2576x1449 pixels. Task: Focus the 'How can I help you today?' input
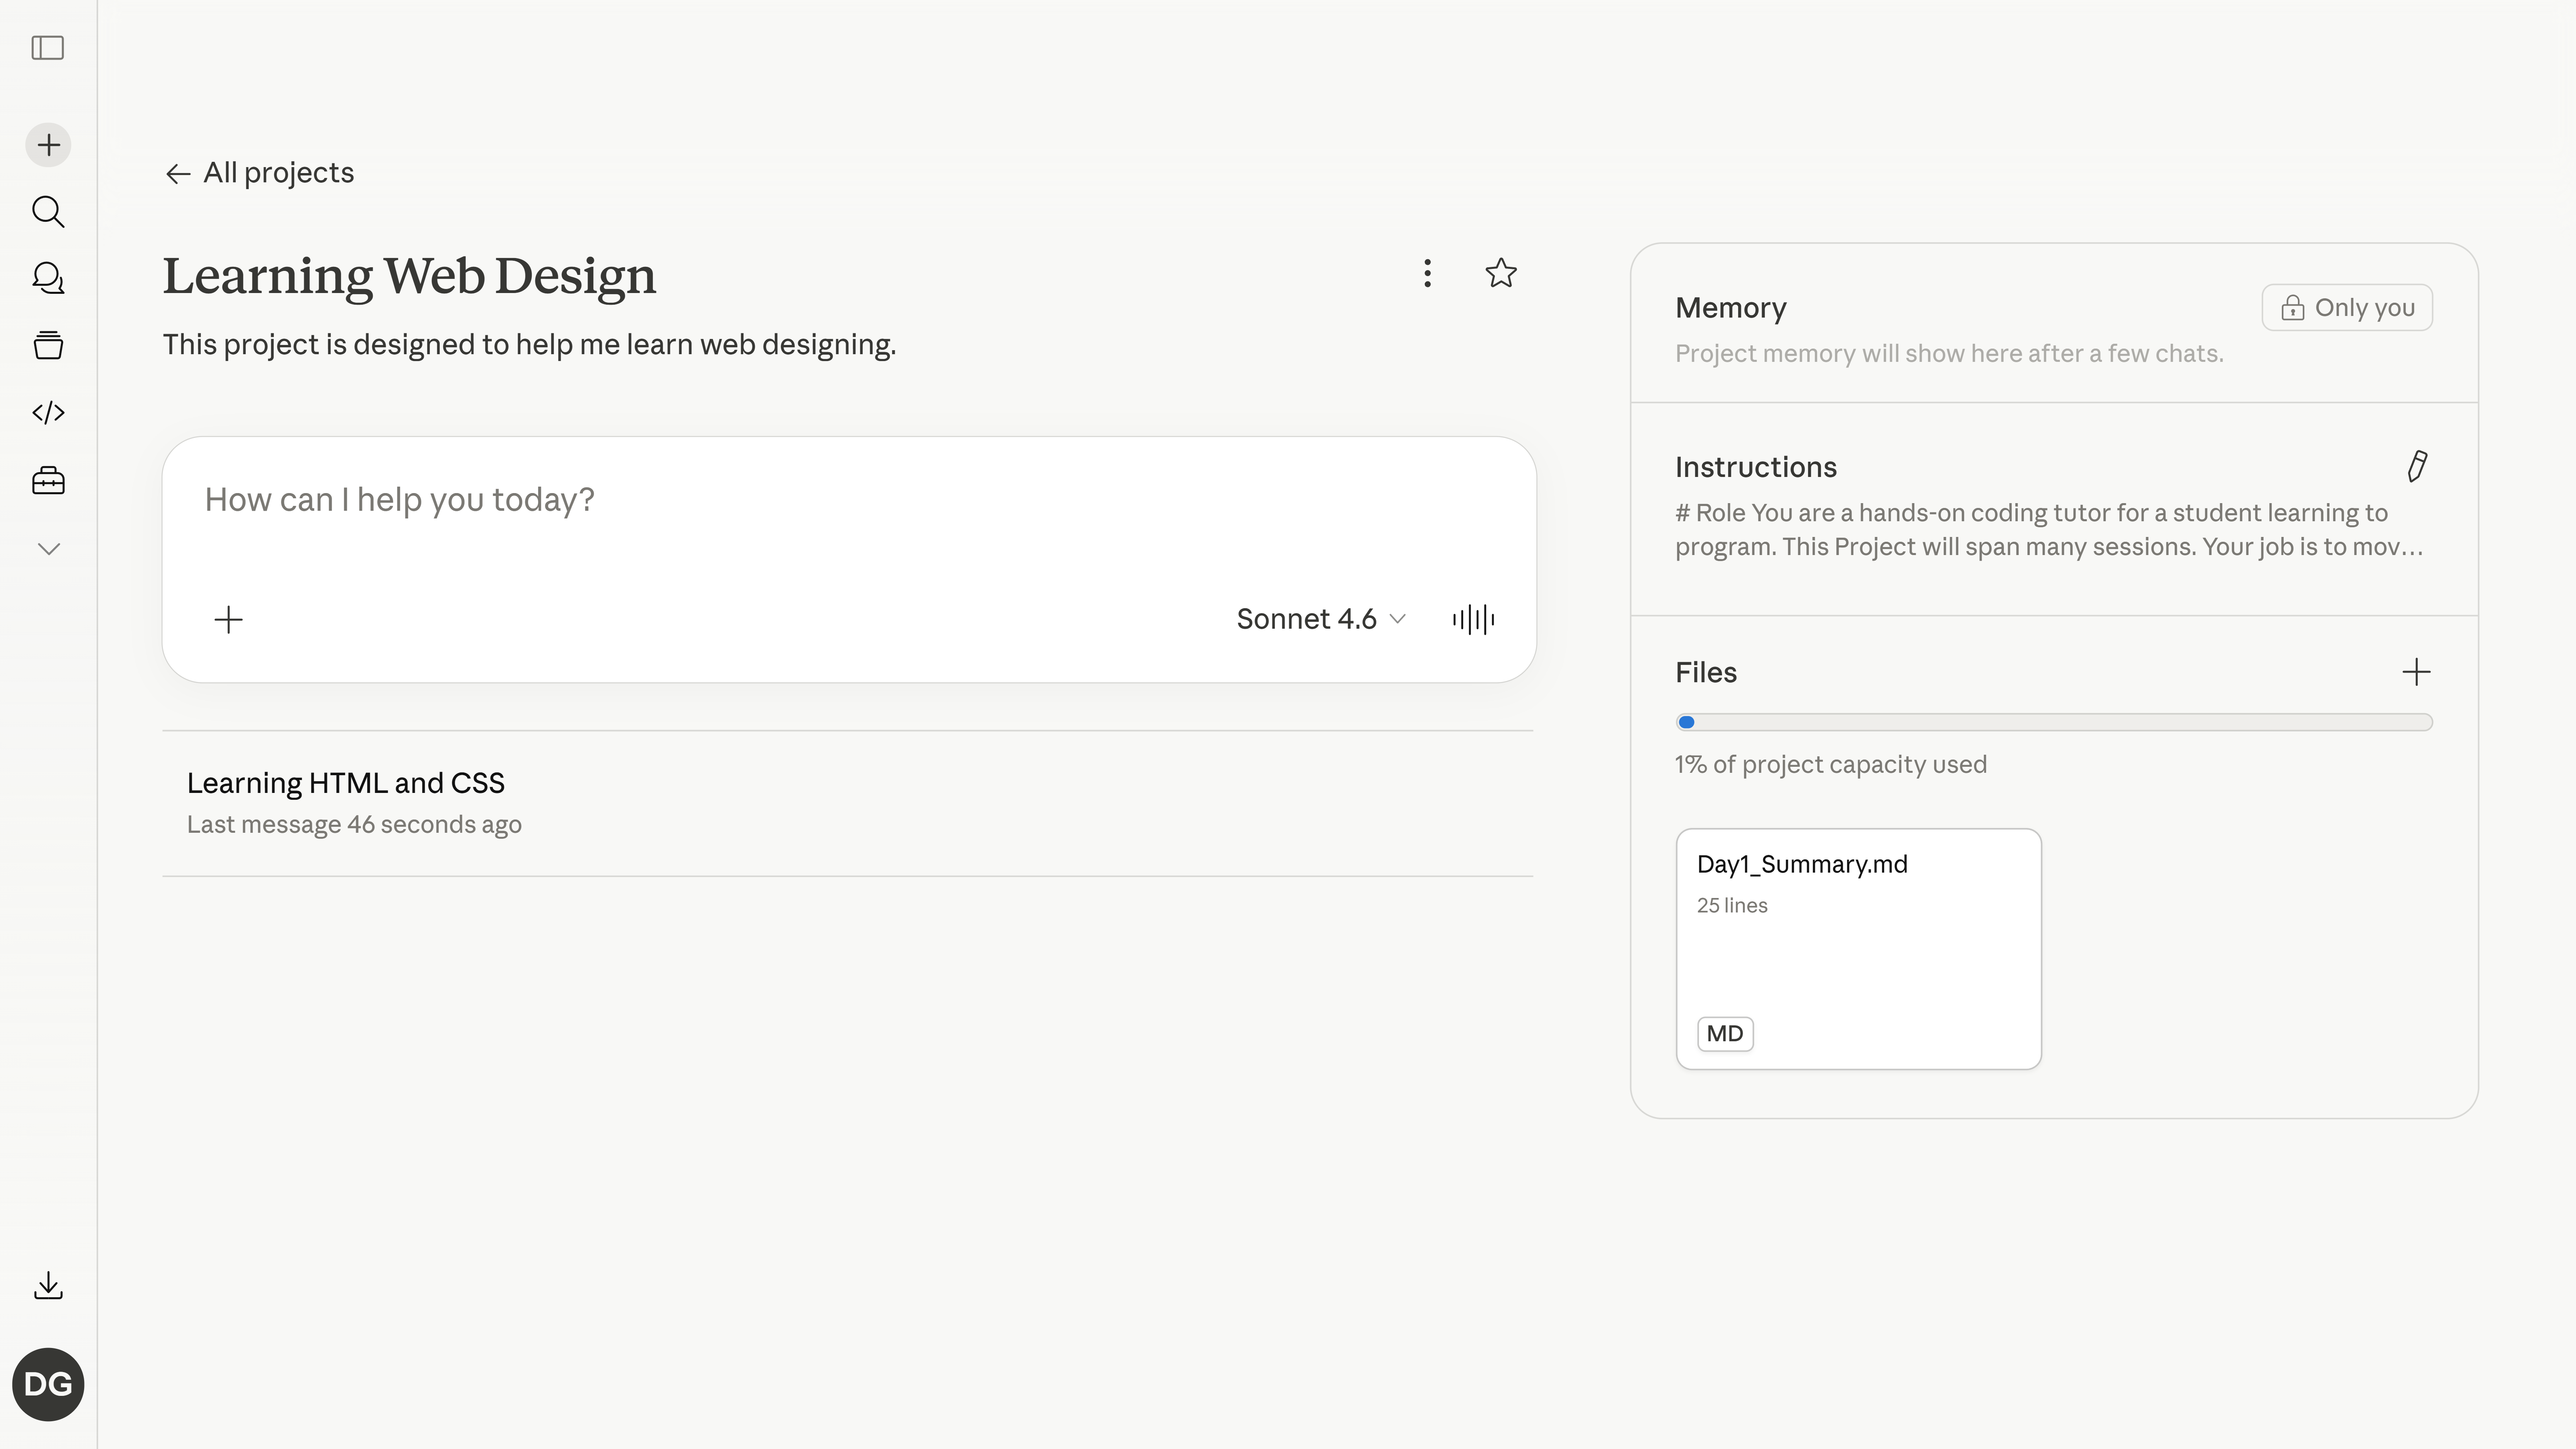point(848,500)
